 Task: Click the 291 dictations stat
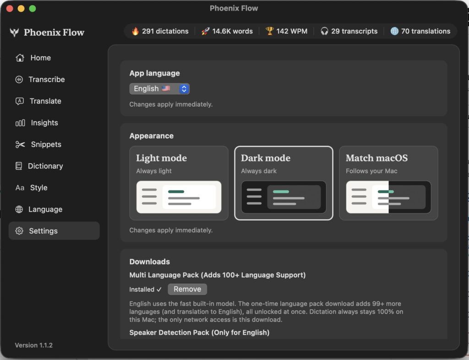click(160, 31)
